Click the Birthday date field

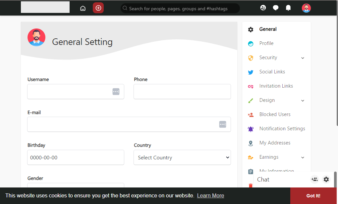point(76,157)
